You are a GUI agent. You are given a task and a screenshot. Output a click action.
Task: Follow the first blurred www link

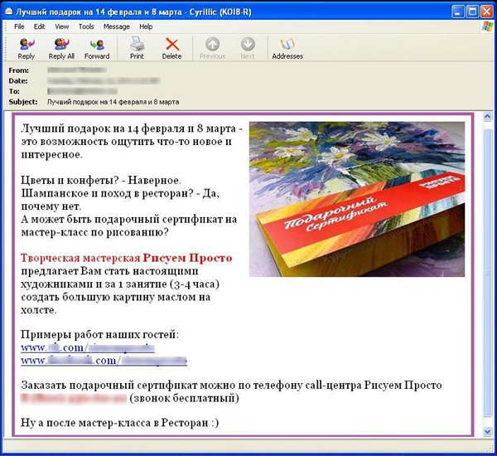(87, 348)
